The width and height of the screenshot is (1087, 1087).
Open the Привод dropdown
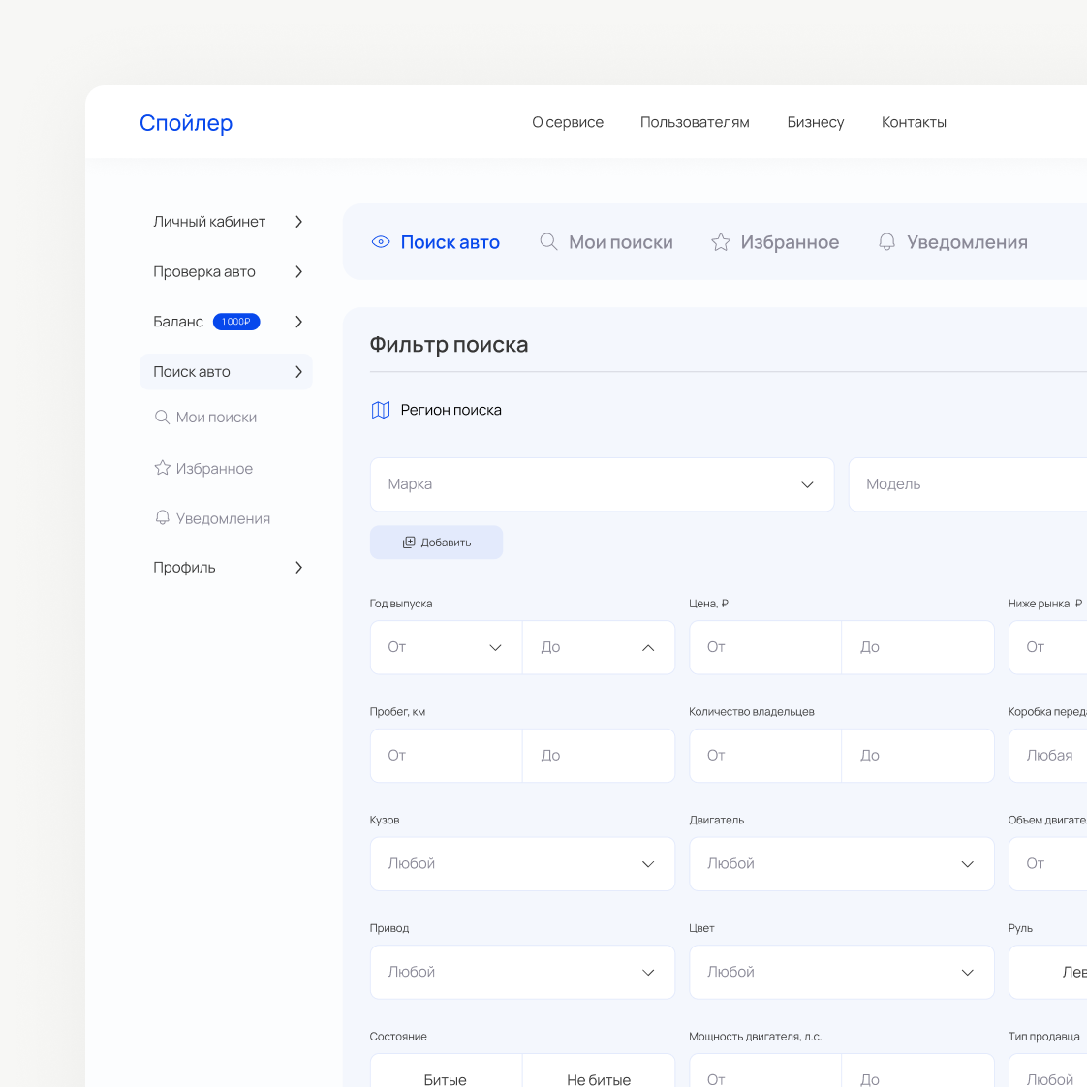(x=523, y=972)
